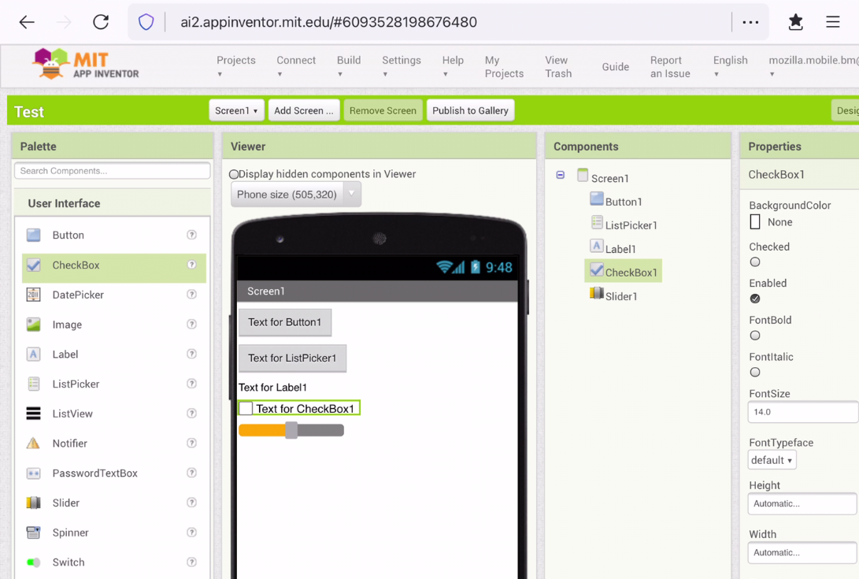Image resolution: width=859 pixels, height=579 pixels.
Task: Enable FontBold for CheckBox1
Action: (x=755, y=336)
